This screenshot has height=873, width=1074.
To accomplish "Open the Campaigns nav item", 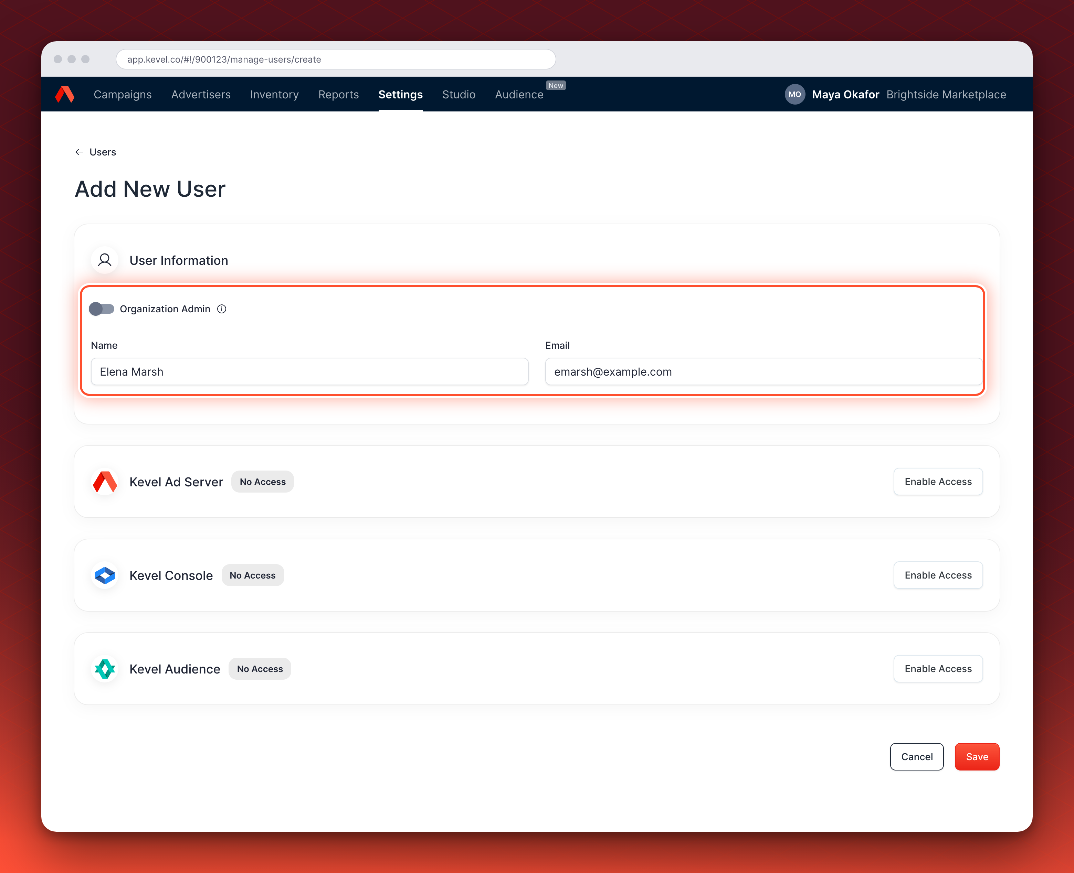I will point(123,95).
